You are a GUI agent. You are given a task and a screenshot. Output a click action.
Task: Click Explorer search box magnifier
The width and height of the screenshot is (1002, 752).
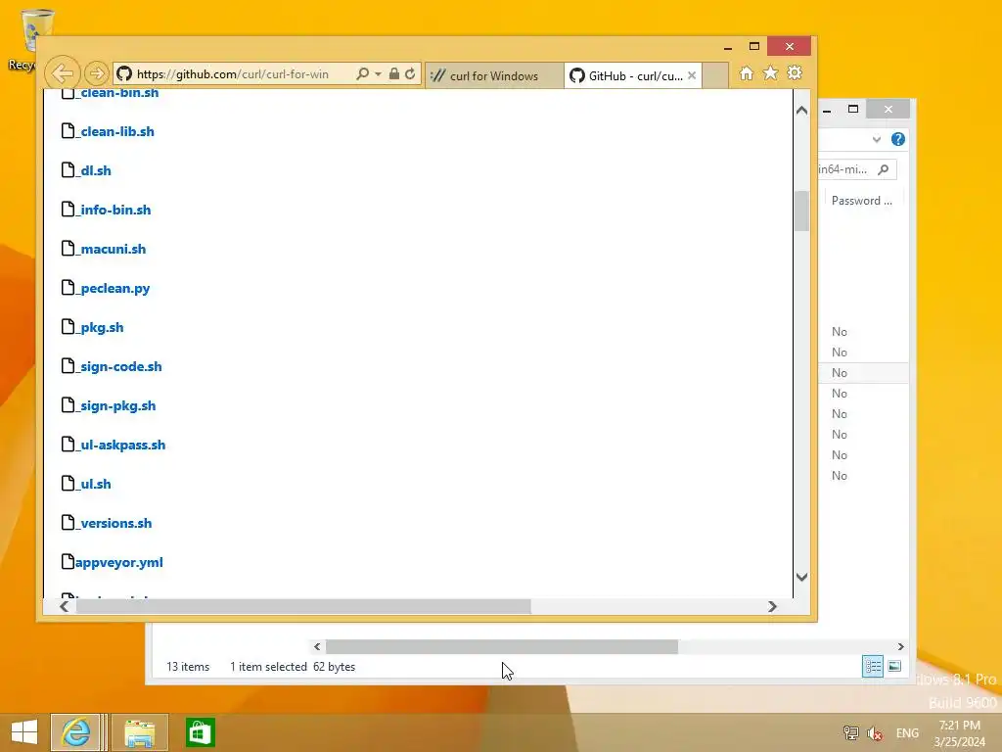884,169
